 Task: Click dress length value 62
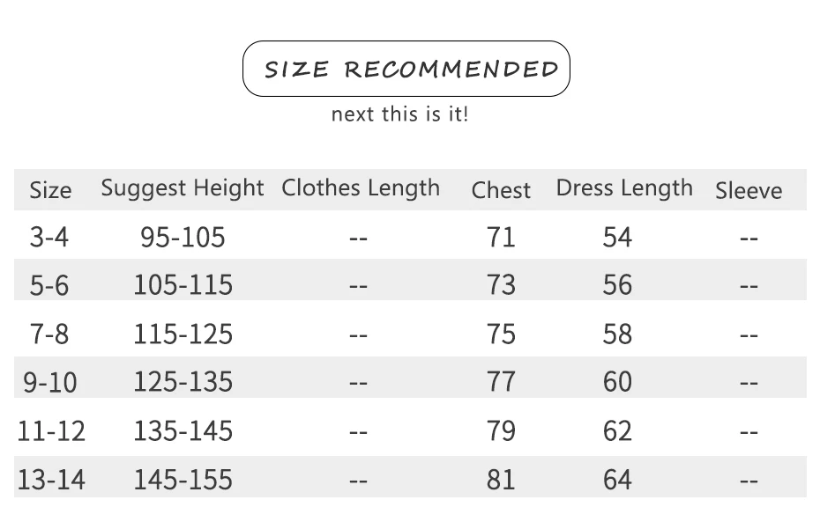[x=617, y=430]
